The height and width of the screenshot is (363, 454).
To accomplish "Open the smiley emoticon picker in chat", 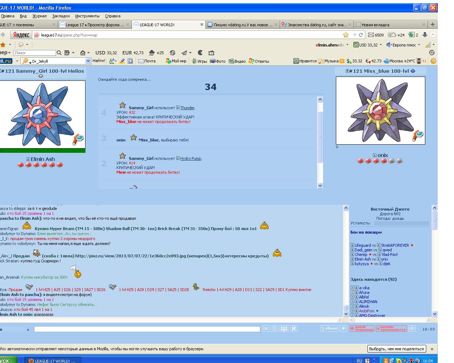I will click(274, 329).
